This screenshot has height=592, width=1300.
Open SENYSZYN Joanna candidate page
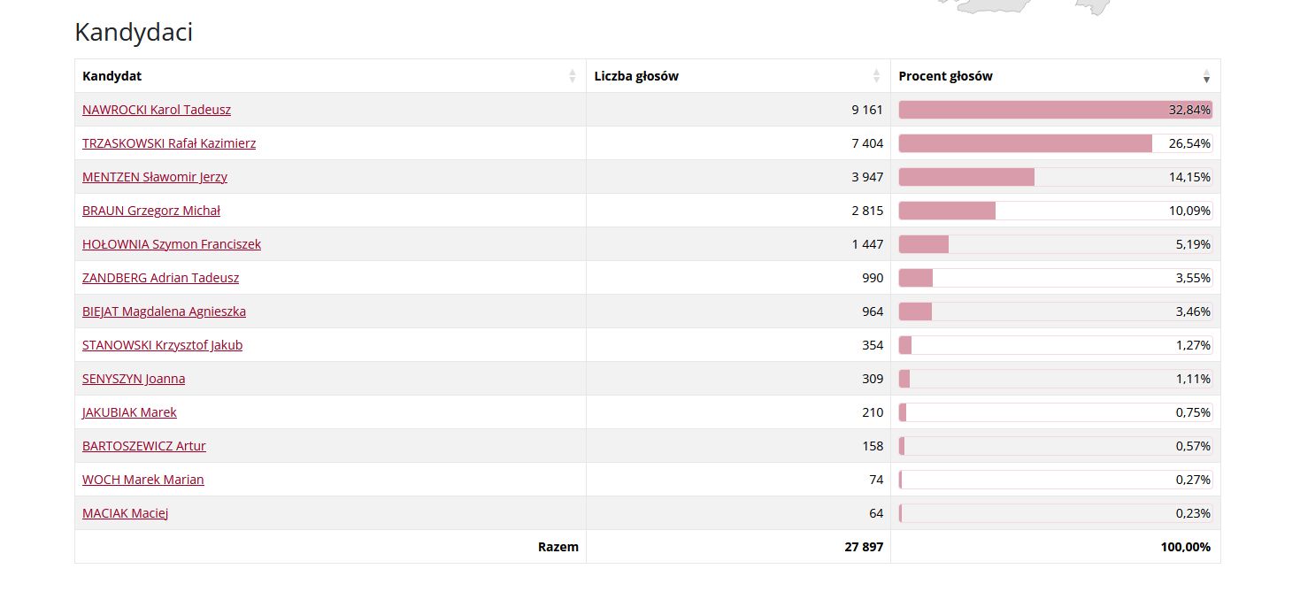(x=134, y=379)
